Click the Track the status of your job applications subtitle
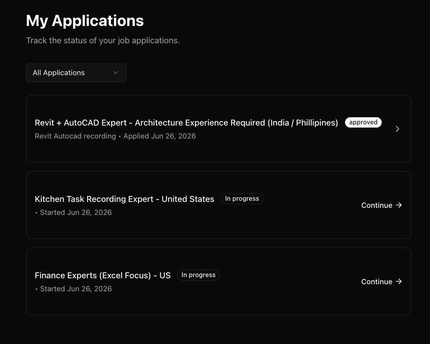The width and height of the screenshot is (430, 344). [103, 41]
